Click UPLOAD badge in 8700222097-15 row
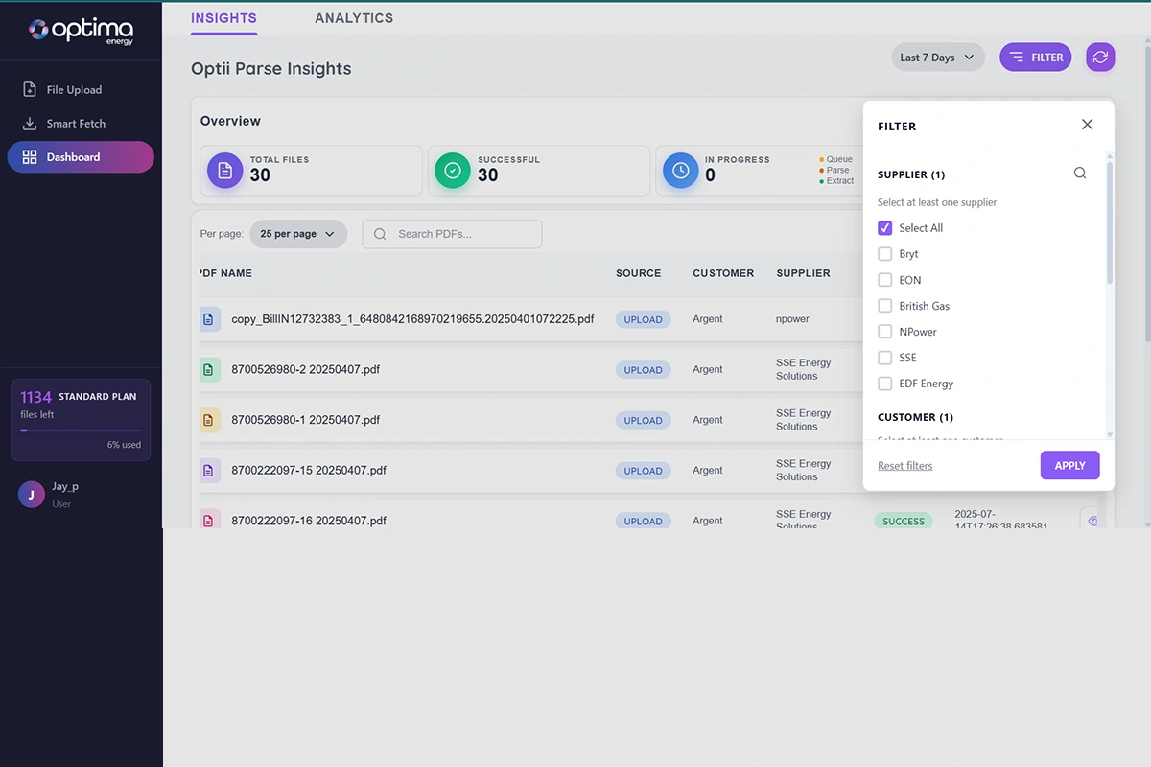 click(643, 471)
